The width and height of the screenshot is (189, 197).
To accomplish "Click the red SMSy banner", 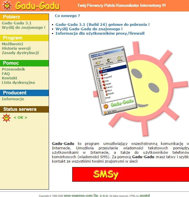I will (130, 175).
